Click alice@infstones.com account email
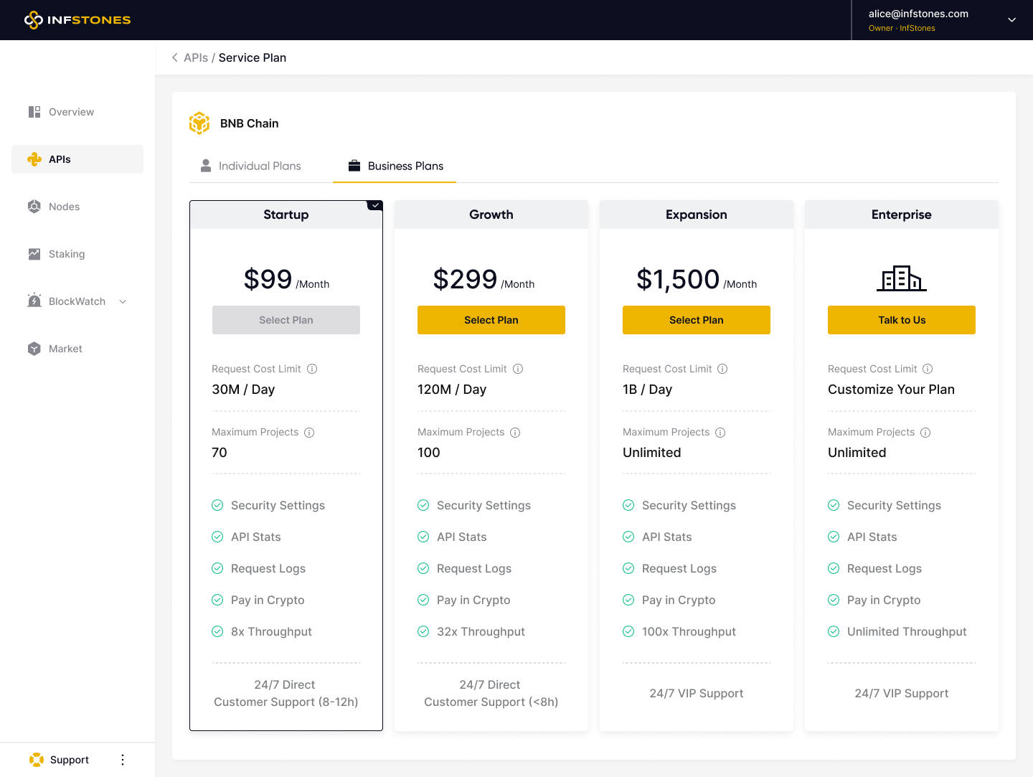Viewport: 1033px width, 777px height. coord(918,14)
